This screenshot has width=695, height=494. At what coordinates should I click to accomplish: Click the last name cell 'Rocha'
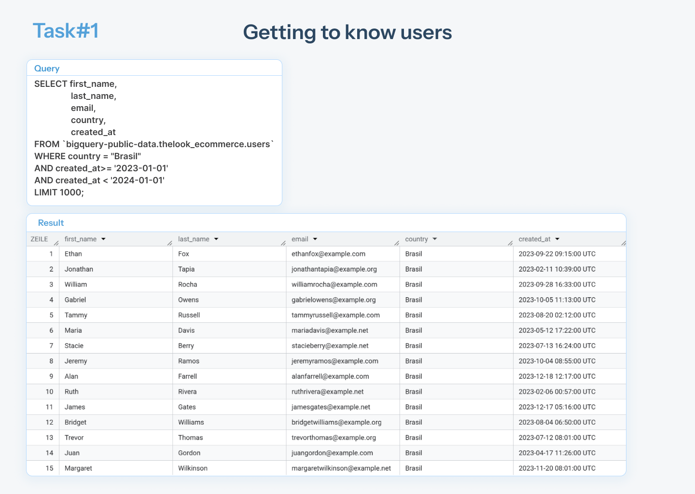click(188, 285)
